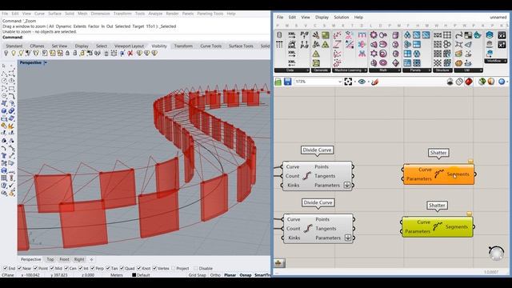This screenshot has height=288, width=512.
Task: Toggle the Cen osnap checkbox
Action: pyautogui.click(x=66, y=269)
